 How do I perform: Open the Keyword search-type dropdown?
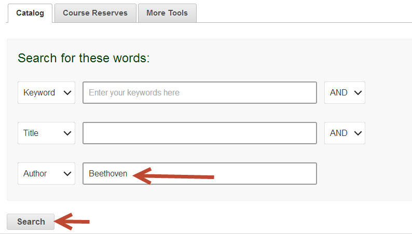click(x=46, y=93)
